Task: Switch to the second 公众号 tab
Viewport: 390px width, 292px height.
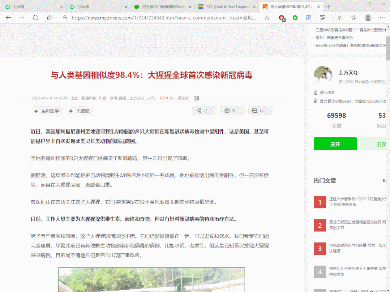Action: coord(97,7)
